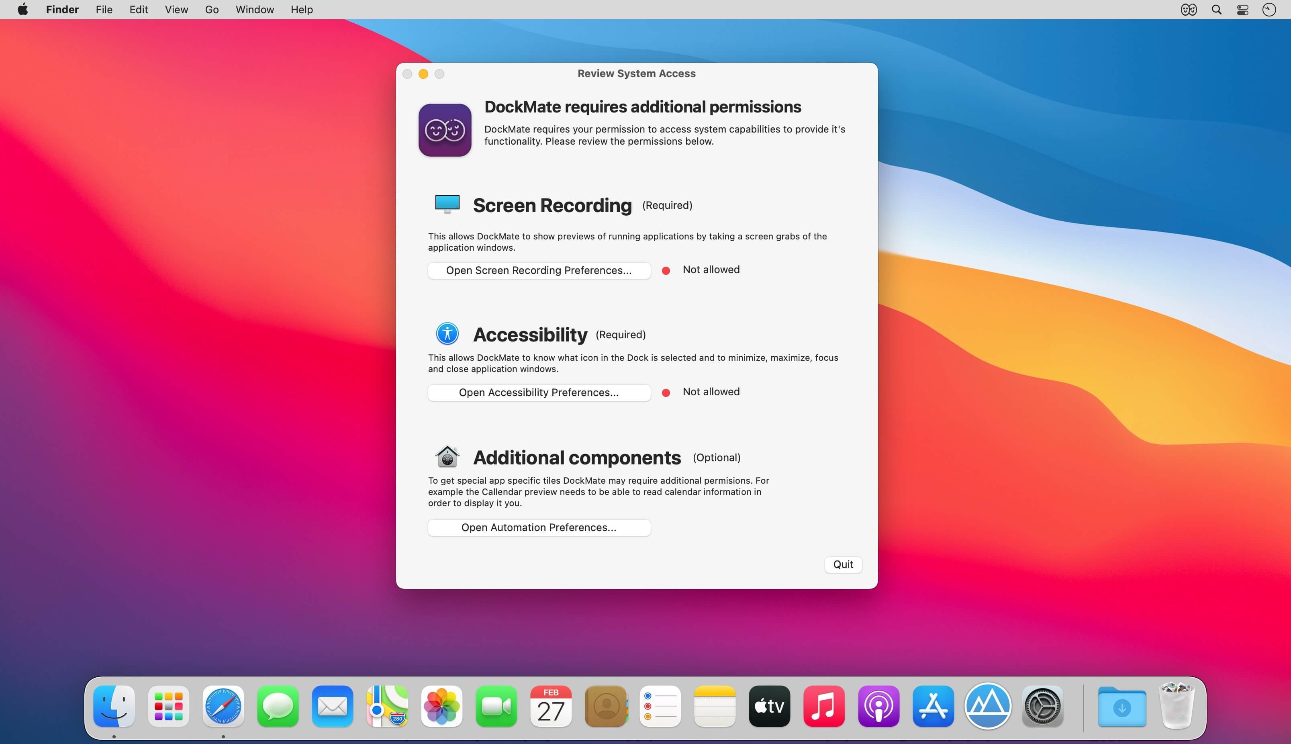Screen dimensions: 1291x744
Task: Click Open Automation Preferences button
Action: click(x=539, y=527)
